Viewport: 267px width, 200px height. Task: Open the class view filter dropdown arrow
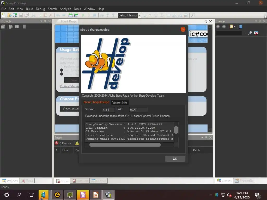(x=235, y=27)
